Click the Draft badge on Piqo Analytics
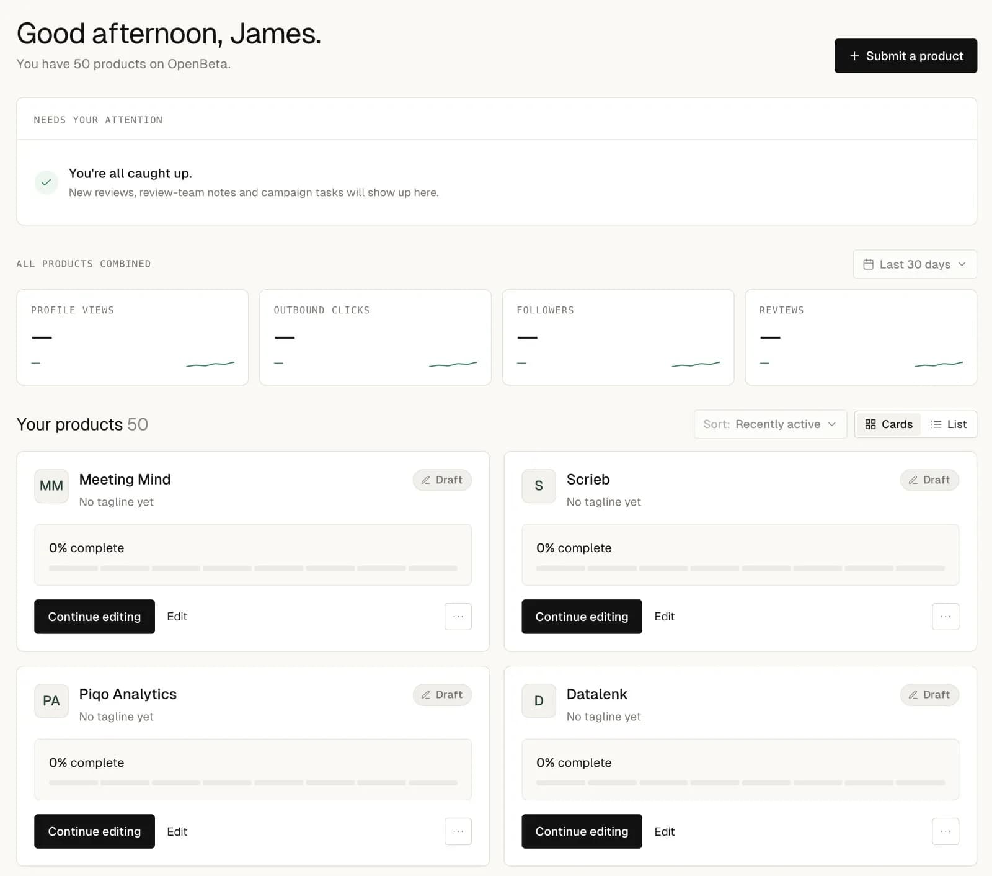Image resolution: width=992 pixels, height=876 pixels. (x=442, y=694)
